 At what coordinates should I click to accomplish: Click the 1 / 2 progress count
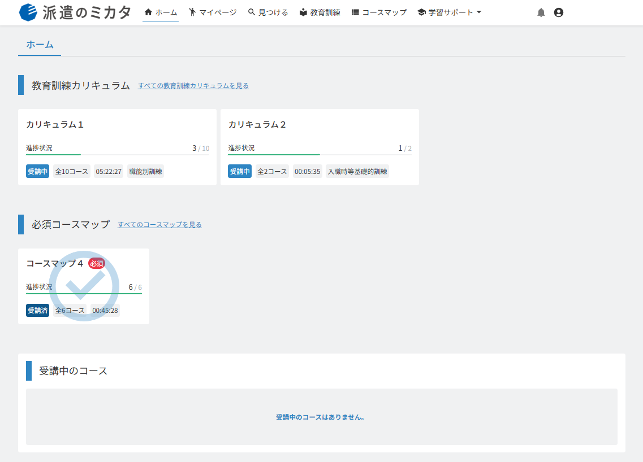(405, 149)
